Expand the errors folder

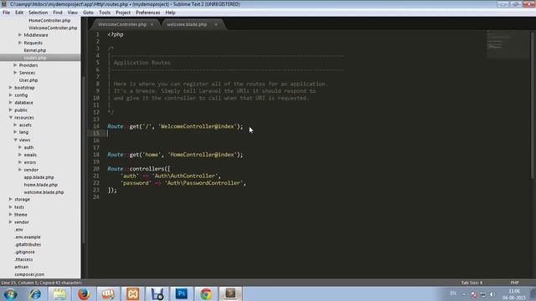coord(20,162)
